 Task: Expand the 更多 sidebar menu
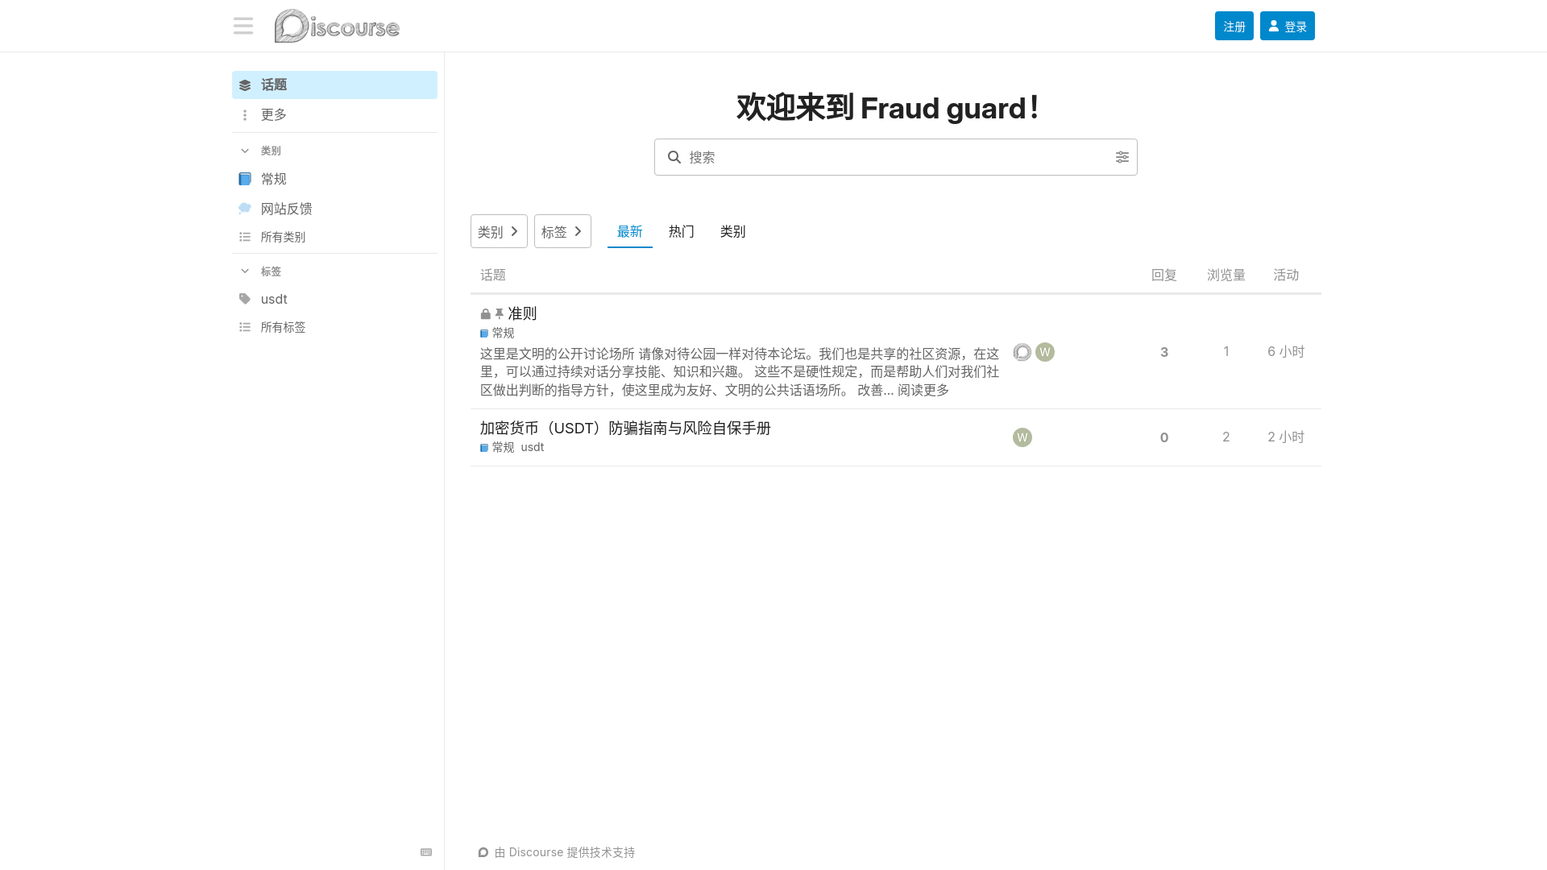tap(334, 114)
